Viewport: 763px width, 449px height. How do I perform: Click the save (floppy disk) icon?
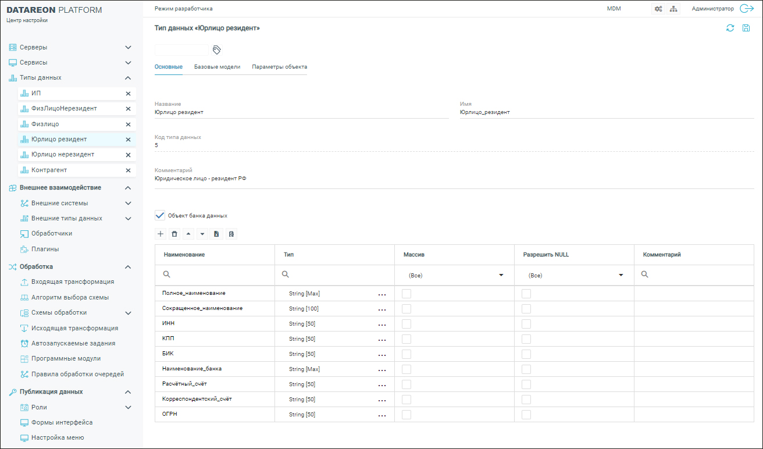point(746,28)
